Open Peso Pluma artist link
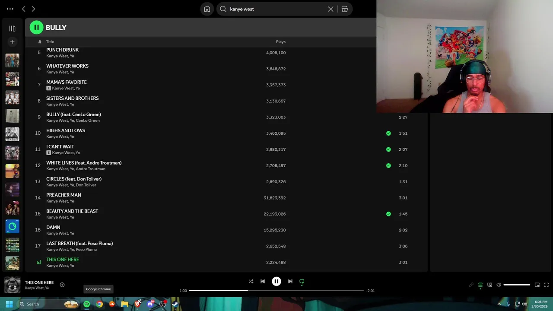Viewport: 553px width, 311px height. click(x=86, y=250)
